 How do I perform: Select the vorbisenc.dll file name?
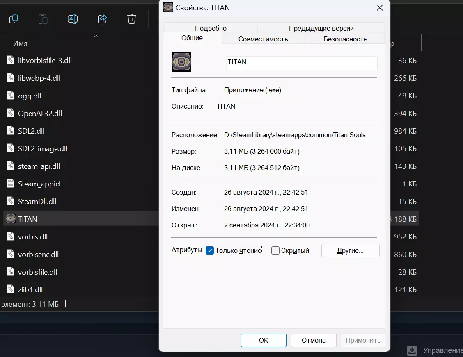[38, 255]
